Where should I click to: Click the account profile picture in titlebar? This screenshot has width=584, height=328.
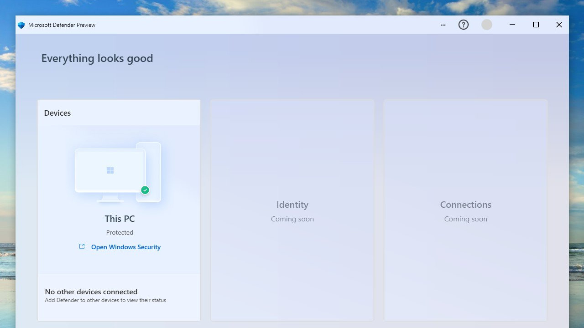(x=486, y=25)
